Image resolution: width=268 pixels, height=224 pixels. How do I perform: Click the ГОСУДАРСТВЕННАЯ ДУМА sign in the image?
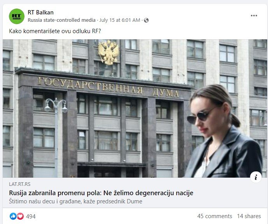point(108,87)
